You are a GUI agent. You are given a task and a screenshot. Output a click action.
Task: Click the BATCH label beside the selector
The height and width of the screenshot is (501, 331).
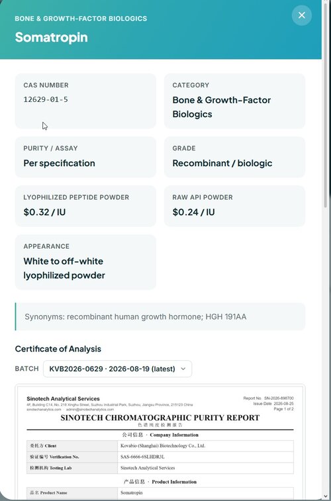click(27, 369)
